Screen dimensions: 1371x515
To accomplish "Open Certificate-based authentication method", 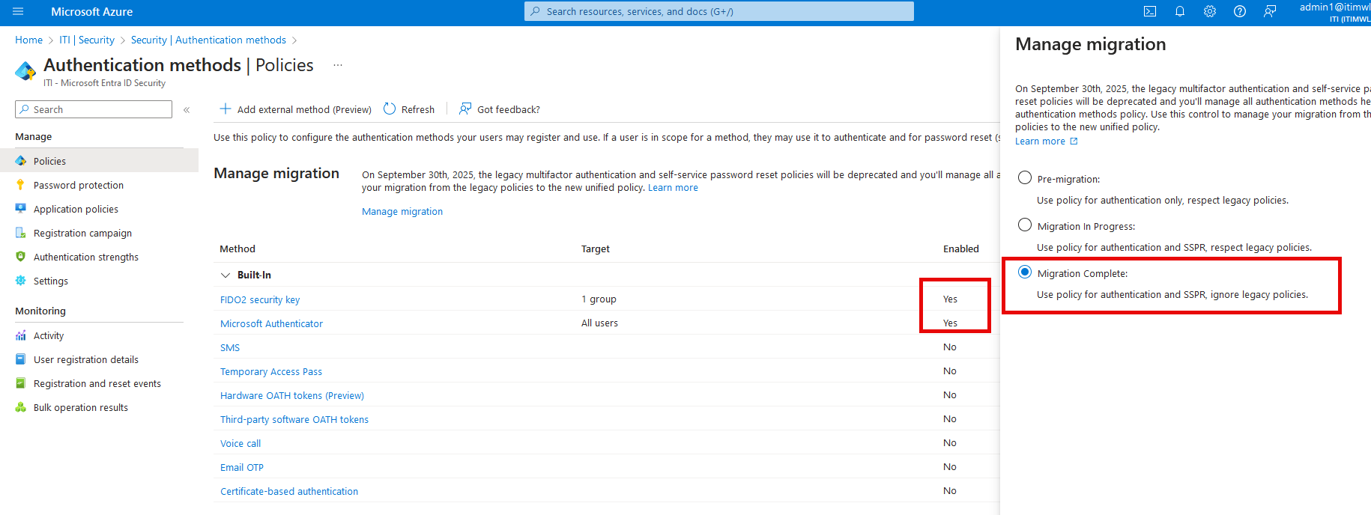I will click(x=289, y=491).
